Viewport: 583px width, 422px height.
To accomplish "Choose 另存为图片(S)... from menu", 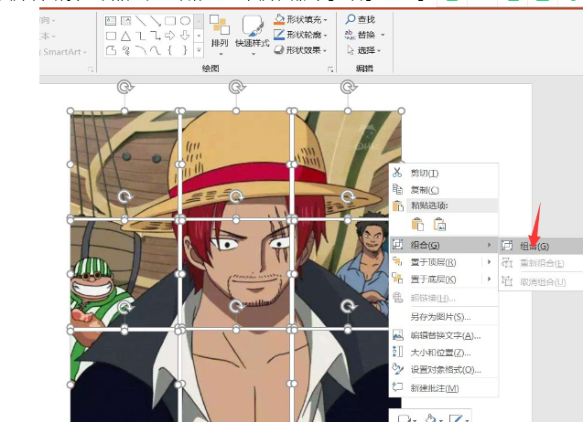I will click(x=443, y=317).
